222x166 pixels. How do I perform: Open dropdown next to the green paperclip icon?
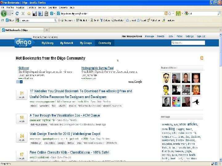(x=182, y=14)
